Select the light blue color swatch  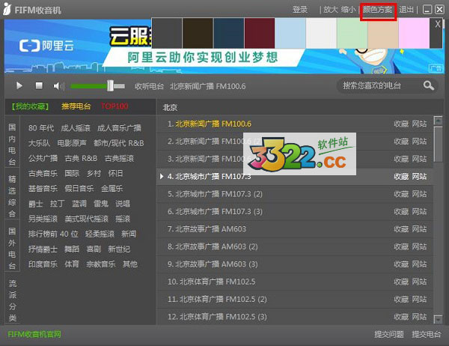290,35
